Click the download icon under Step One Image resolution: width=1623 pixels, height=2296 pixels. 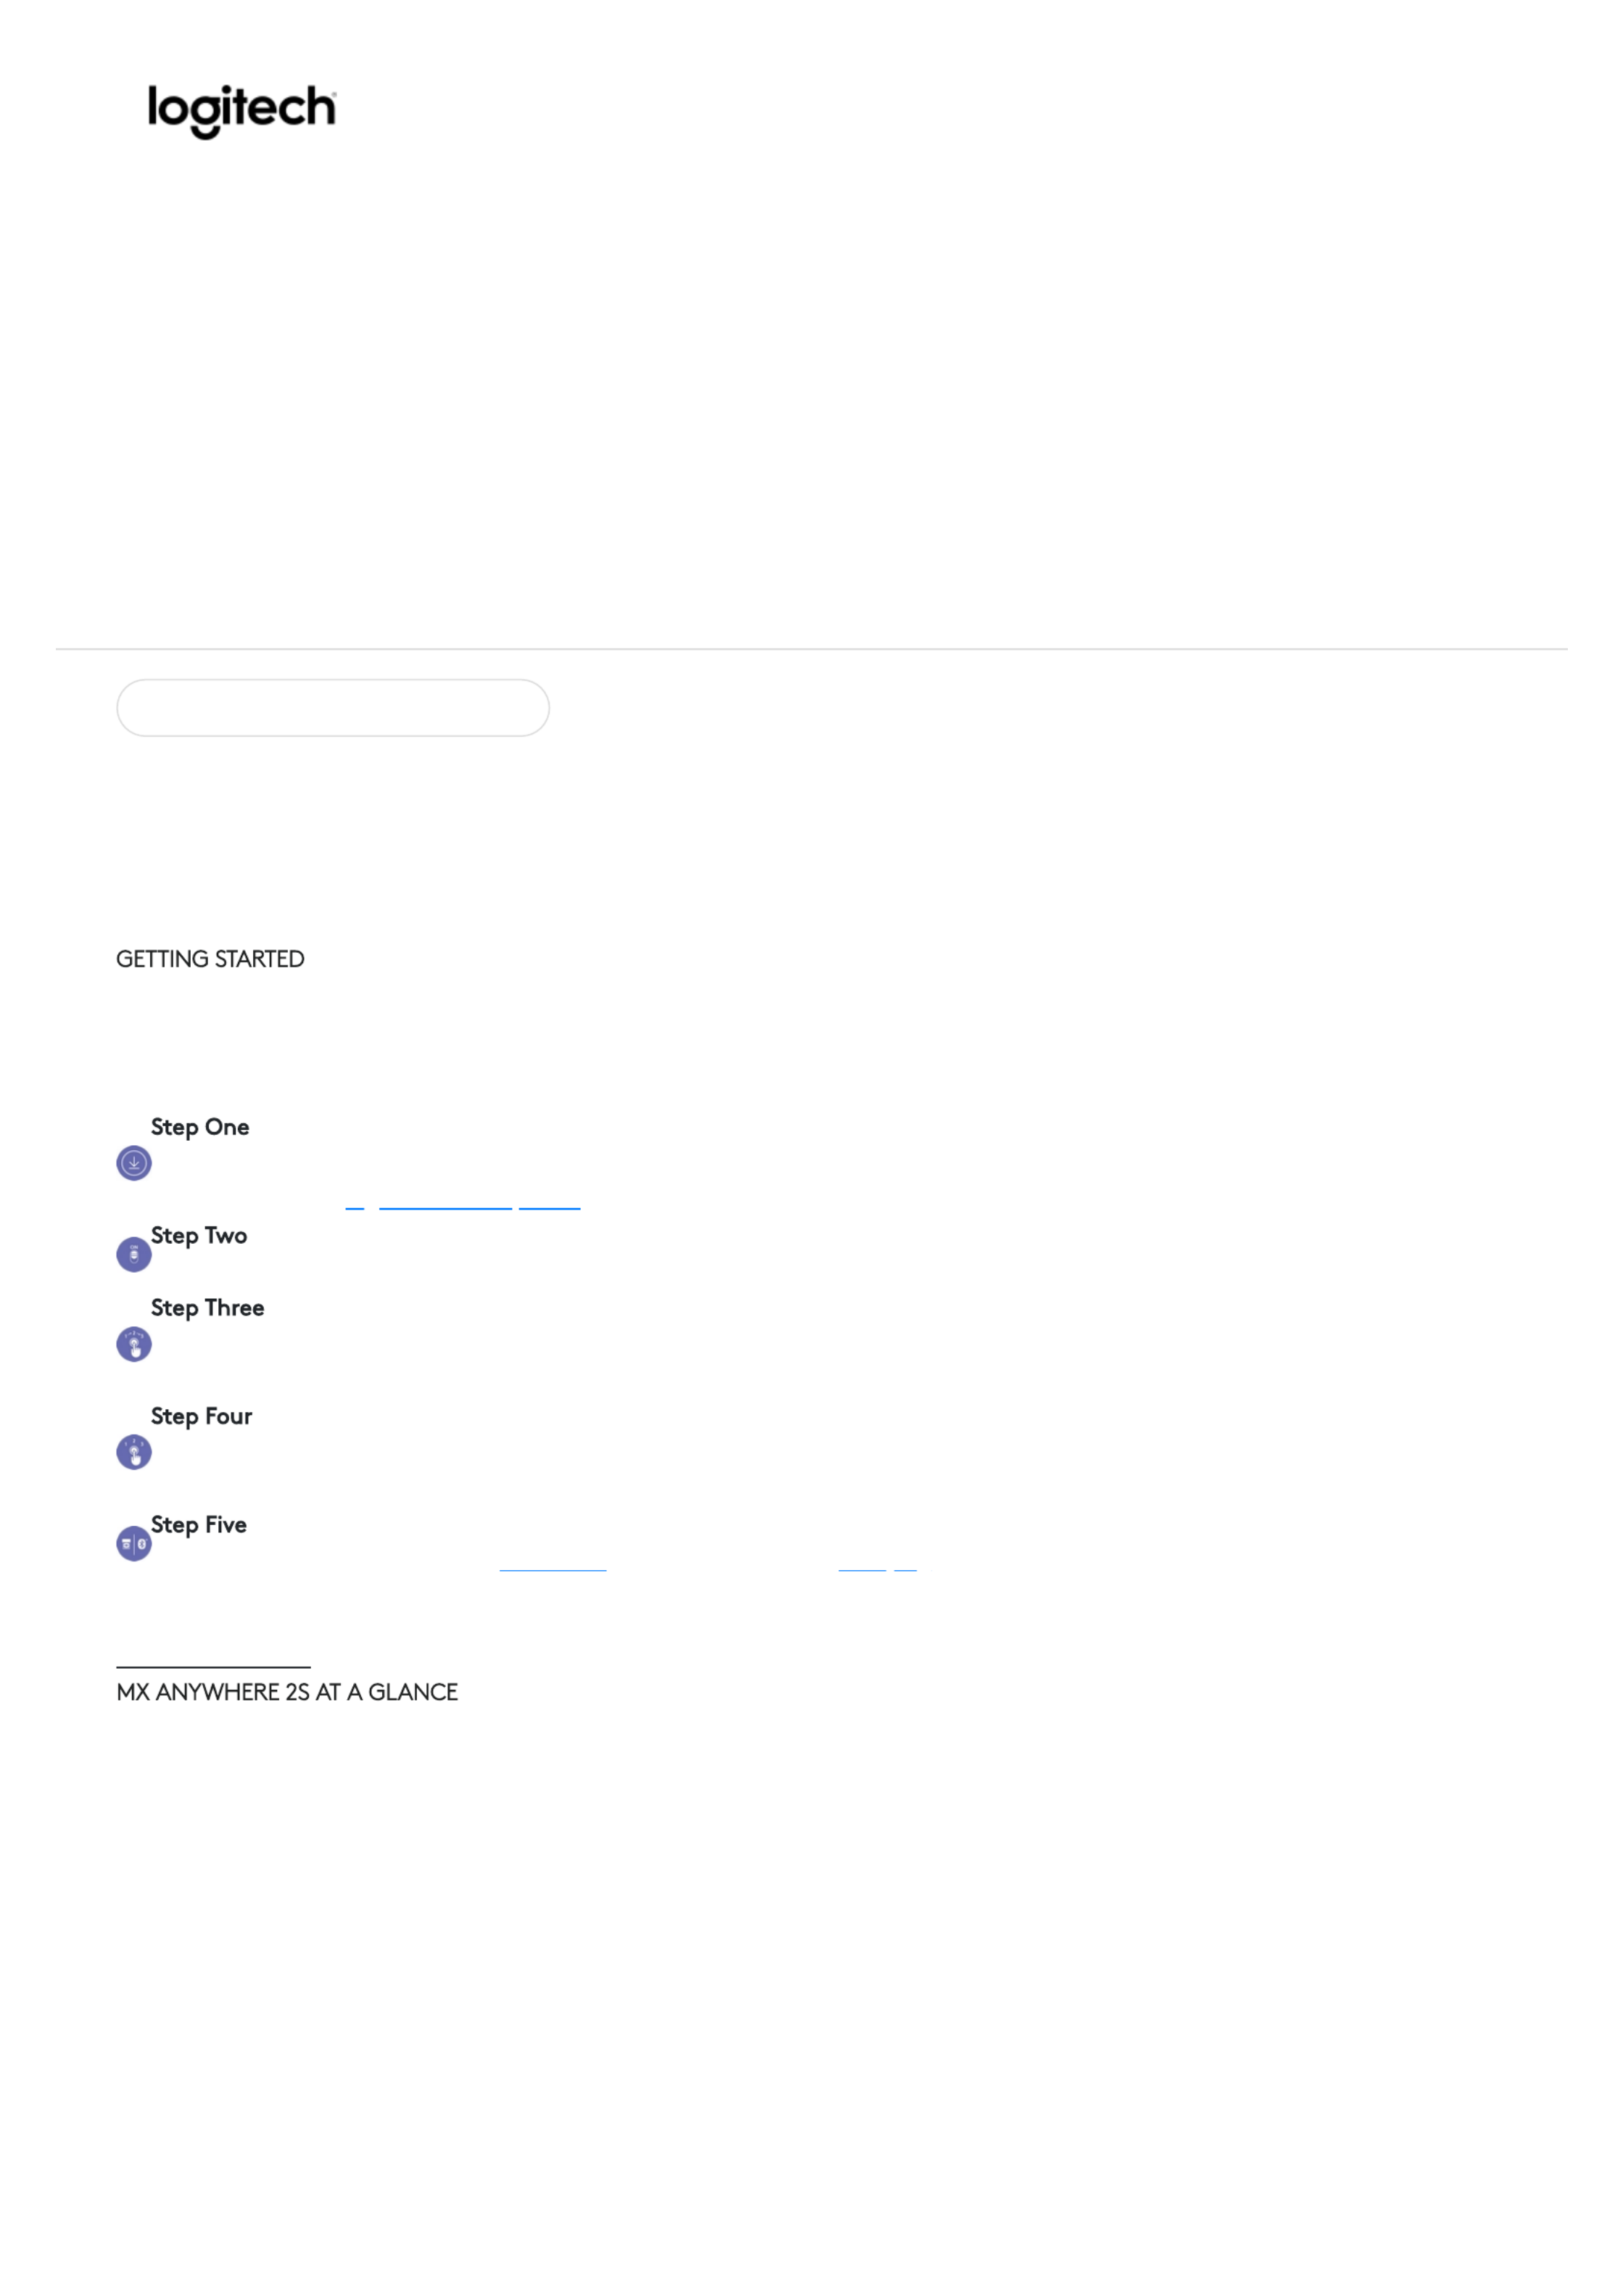(x=134, y=1163)
